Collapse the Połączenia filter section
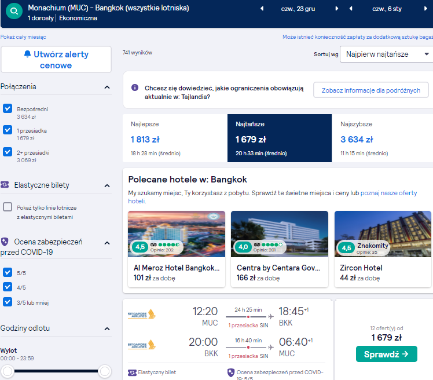 tap(107, 87)
